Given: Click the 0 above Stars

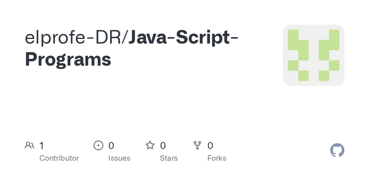Looking at the screenshot, I should tap(163, 146).
